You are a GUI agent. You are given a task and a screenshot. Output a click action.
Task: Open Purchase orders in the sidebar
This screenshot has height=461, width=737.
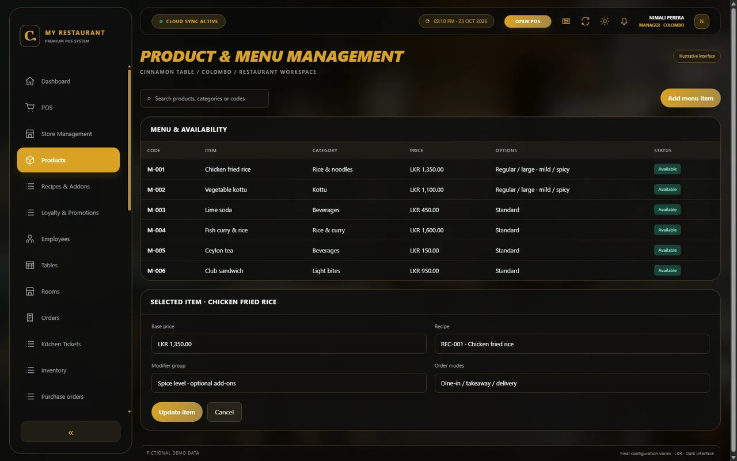(69, 396)
